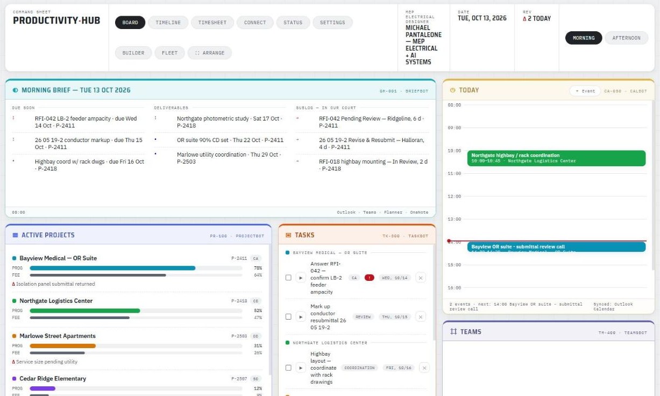Viewport: 660px width, 396px height.
Task: Open RFI-042 LB-2 feeder ampacity due item
Action: pos(79,122)
